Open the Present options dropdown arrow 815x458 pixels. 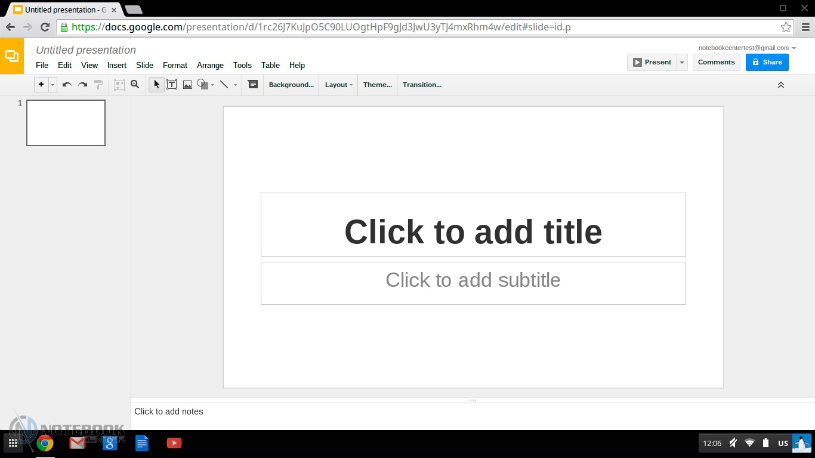682,62
